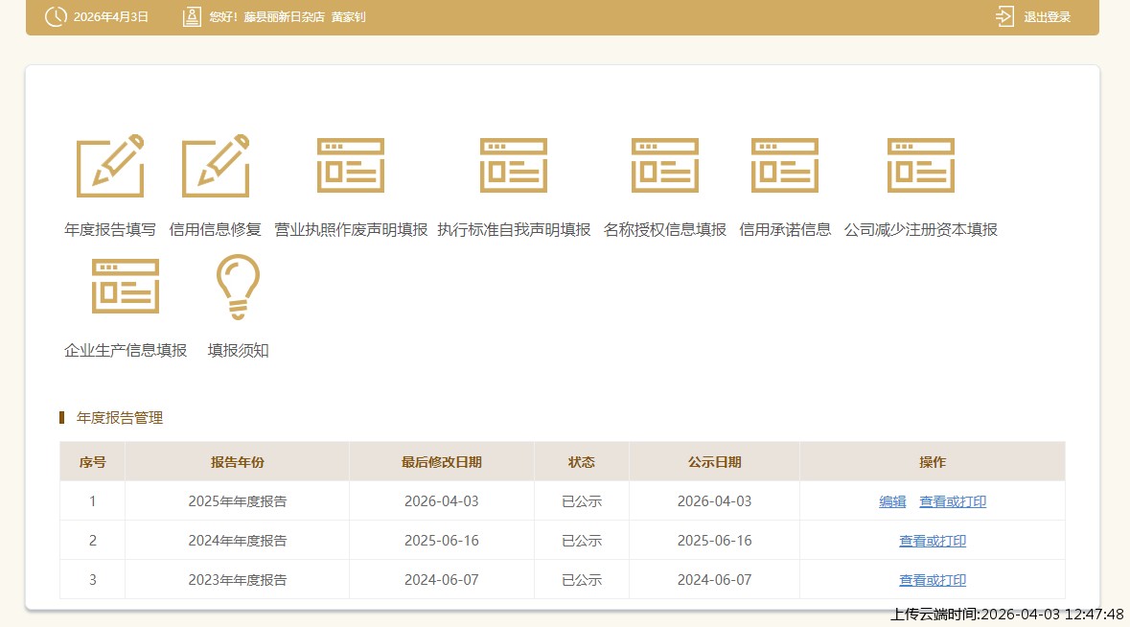
Task: Open 名称授权信息填报 icon
Action: point(665,166)
